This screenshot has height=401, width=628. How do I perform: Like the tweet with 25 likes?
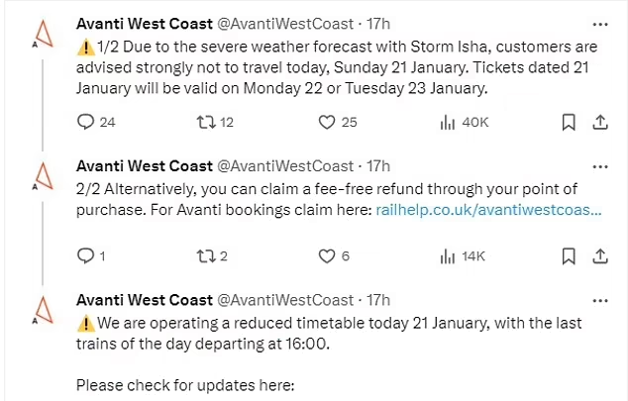point(327,123)
